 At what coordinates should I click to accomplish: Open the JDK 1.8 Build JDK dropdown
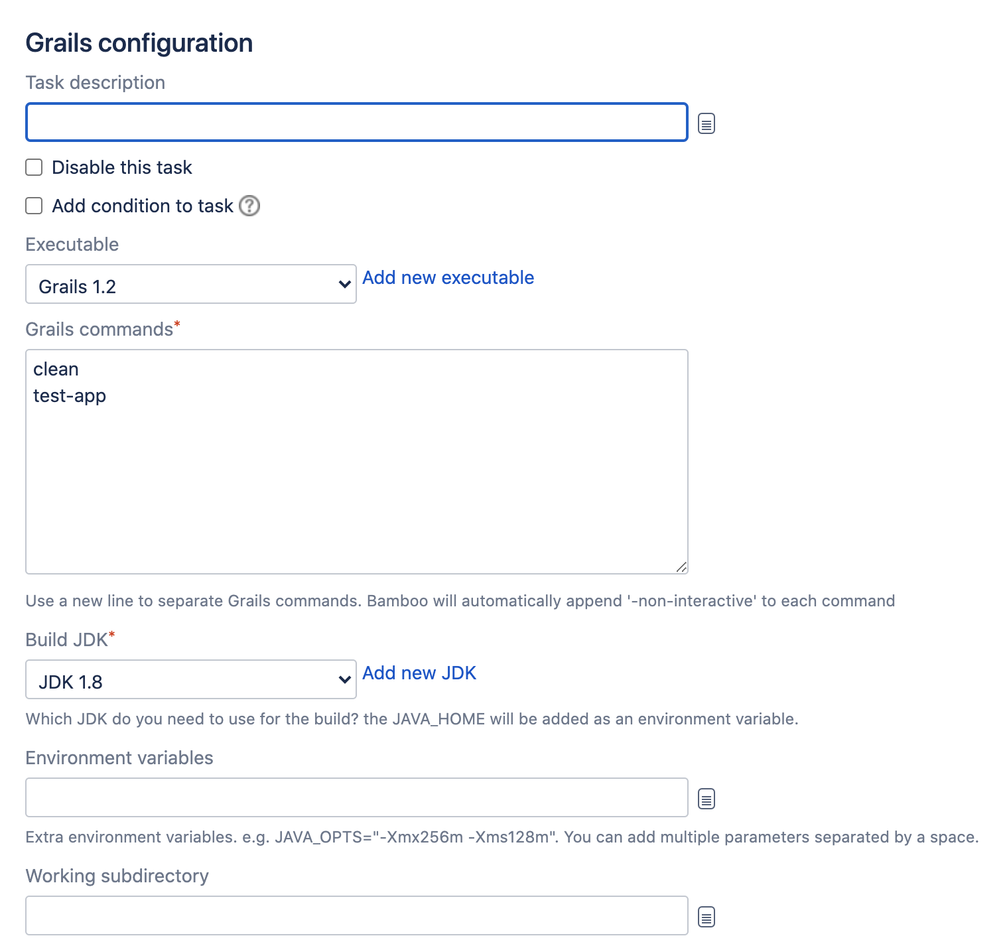pyautogui.click(x=191, y=680)
